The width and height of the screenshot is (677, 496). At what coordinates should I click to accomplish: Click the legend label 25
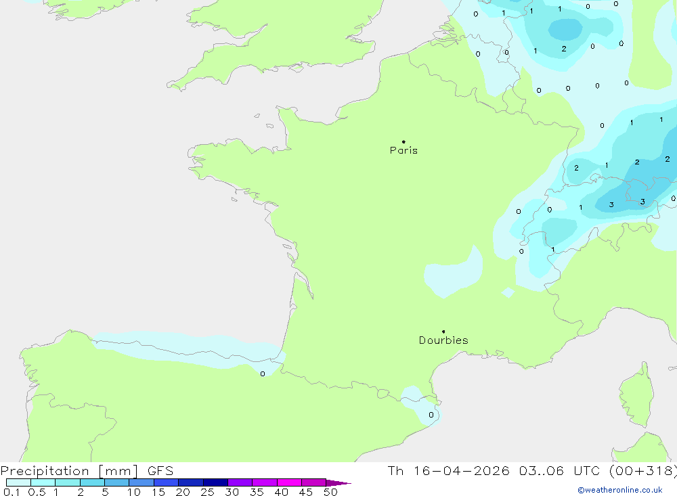pyautogui.click(x=207, y=492)
